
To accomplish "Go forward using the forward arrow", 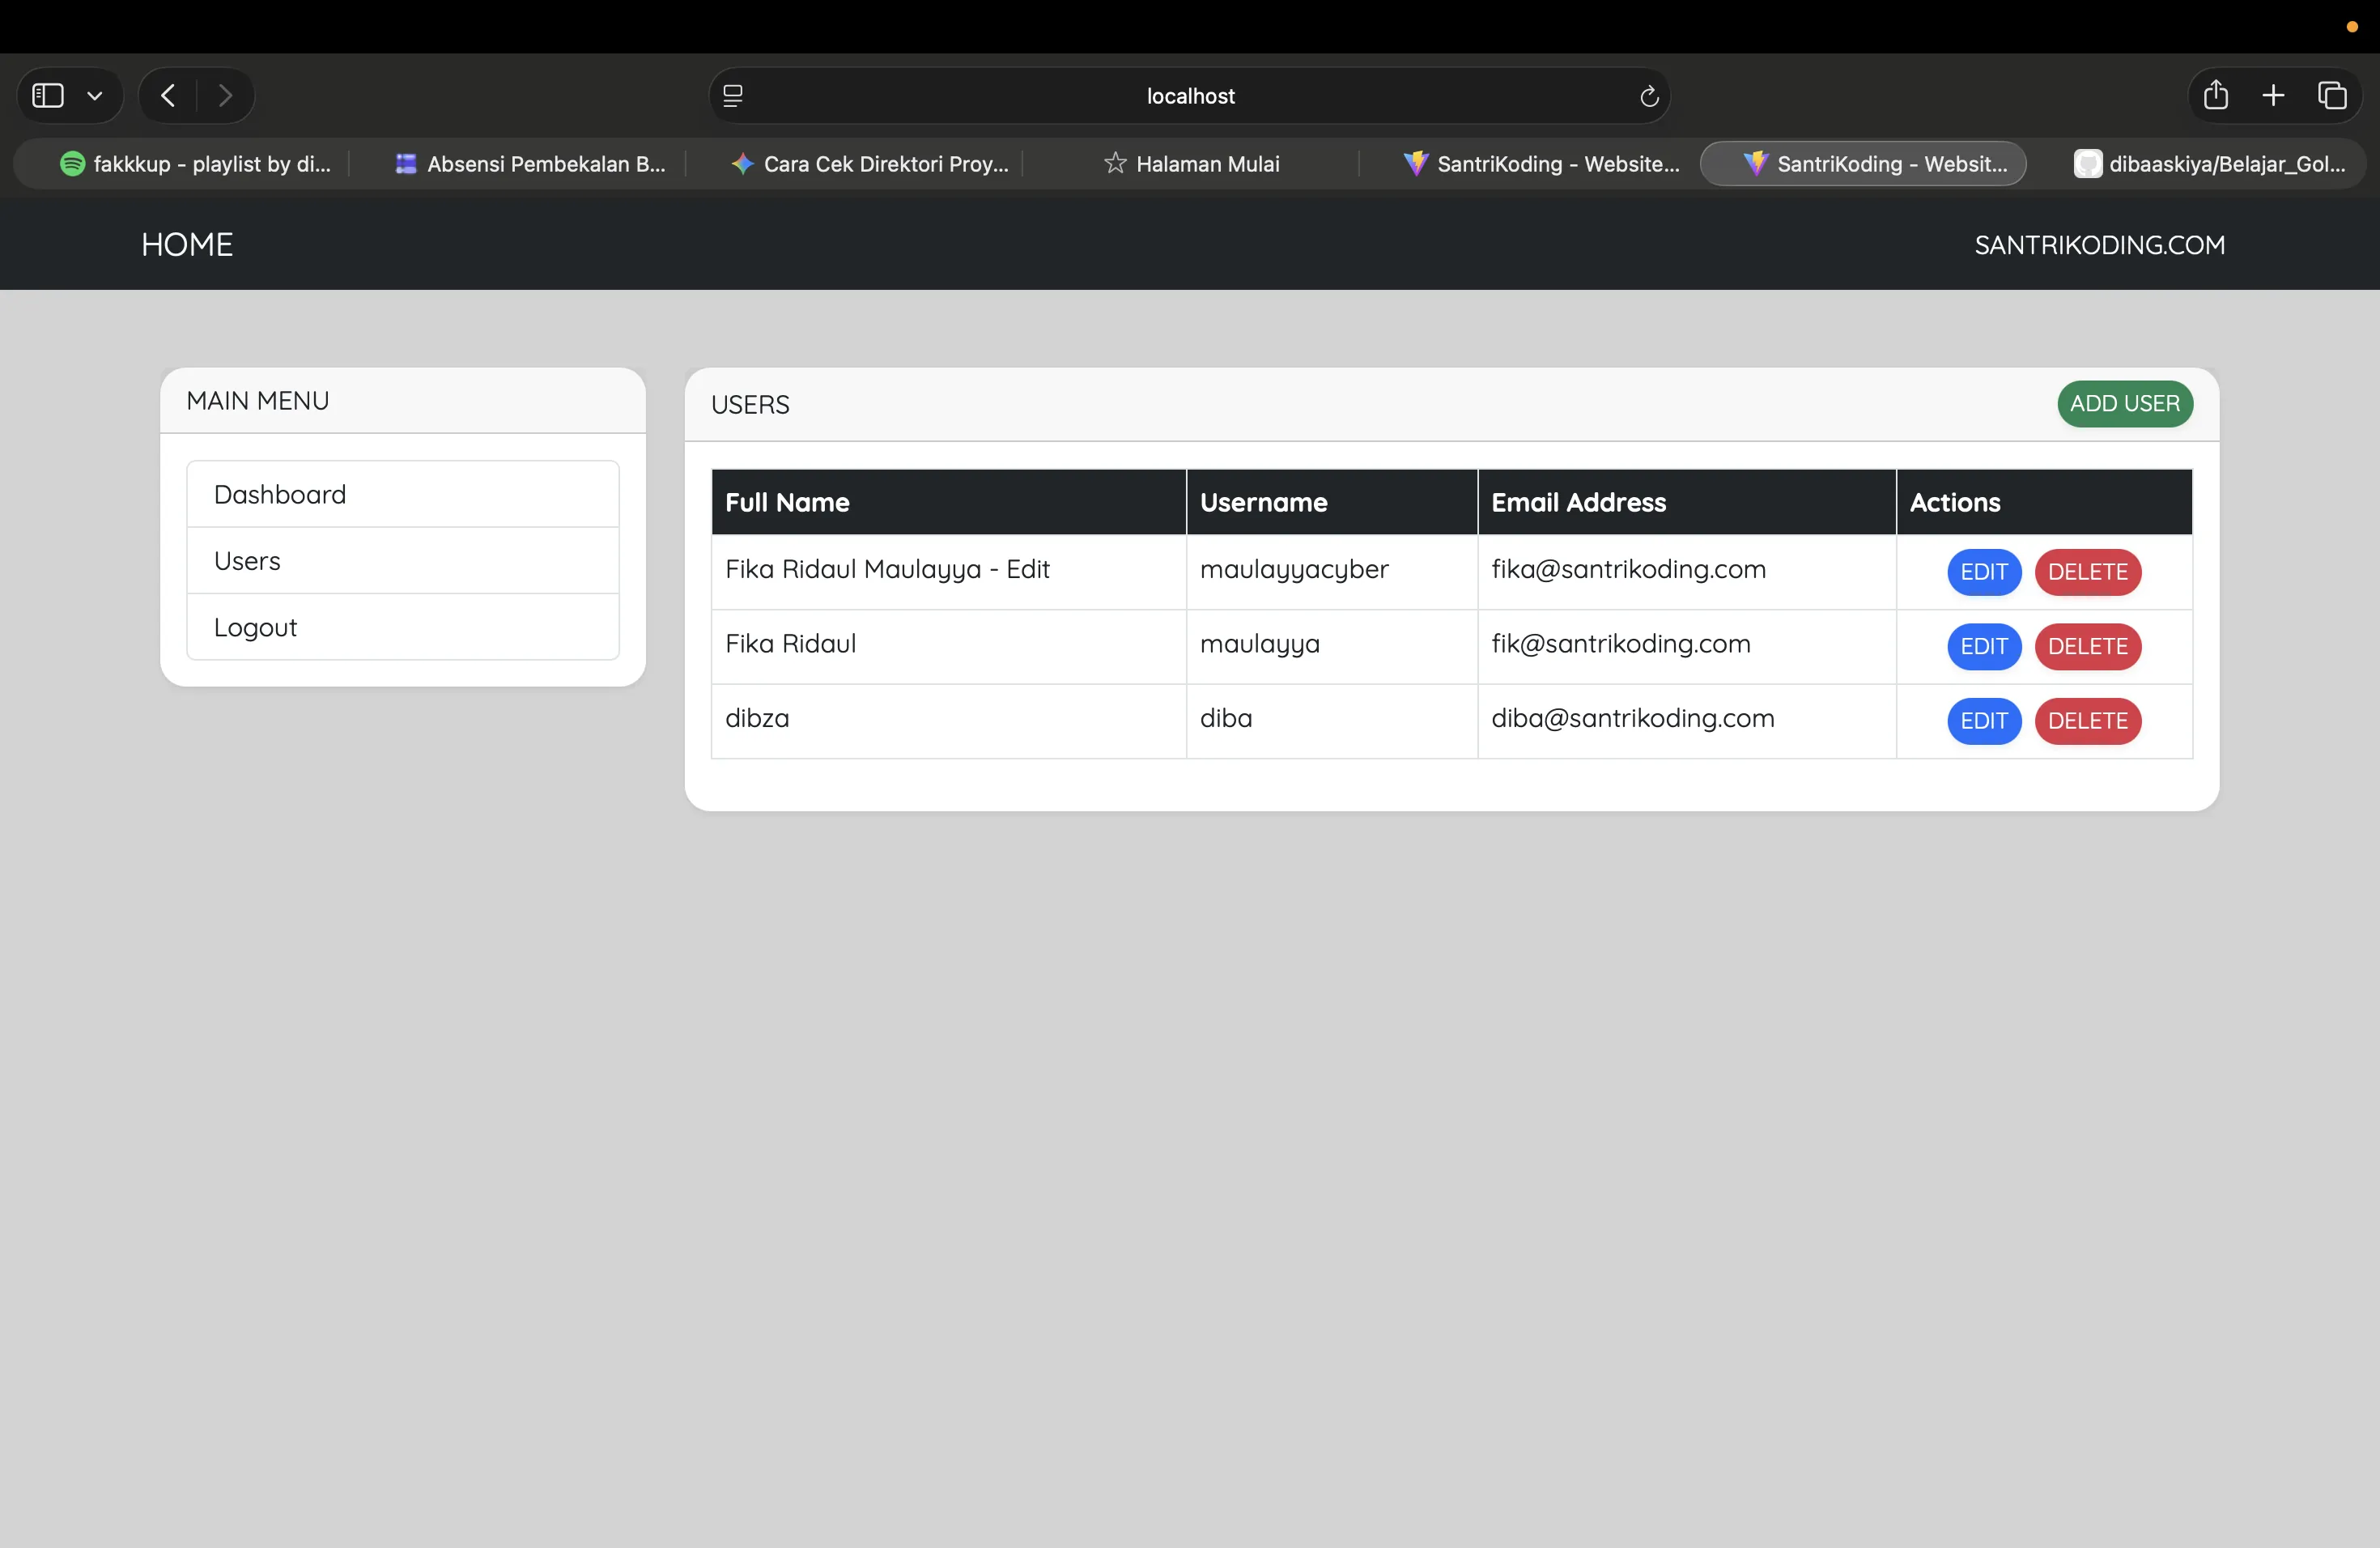I will (225, 96).
